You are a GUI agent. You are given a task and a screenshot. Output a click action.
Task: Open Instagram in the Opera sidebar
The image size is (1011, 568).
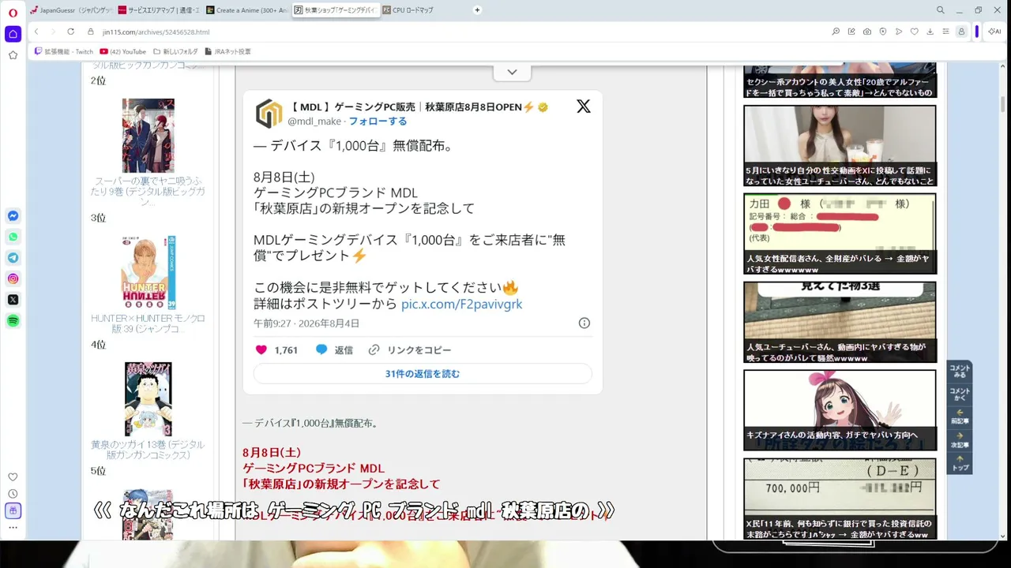(x=13, y=278)
